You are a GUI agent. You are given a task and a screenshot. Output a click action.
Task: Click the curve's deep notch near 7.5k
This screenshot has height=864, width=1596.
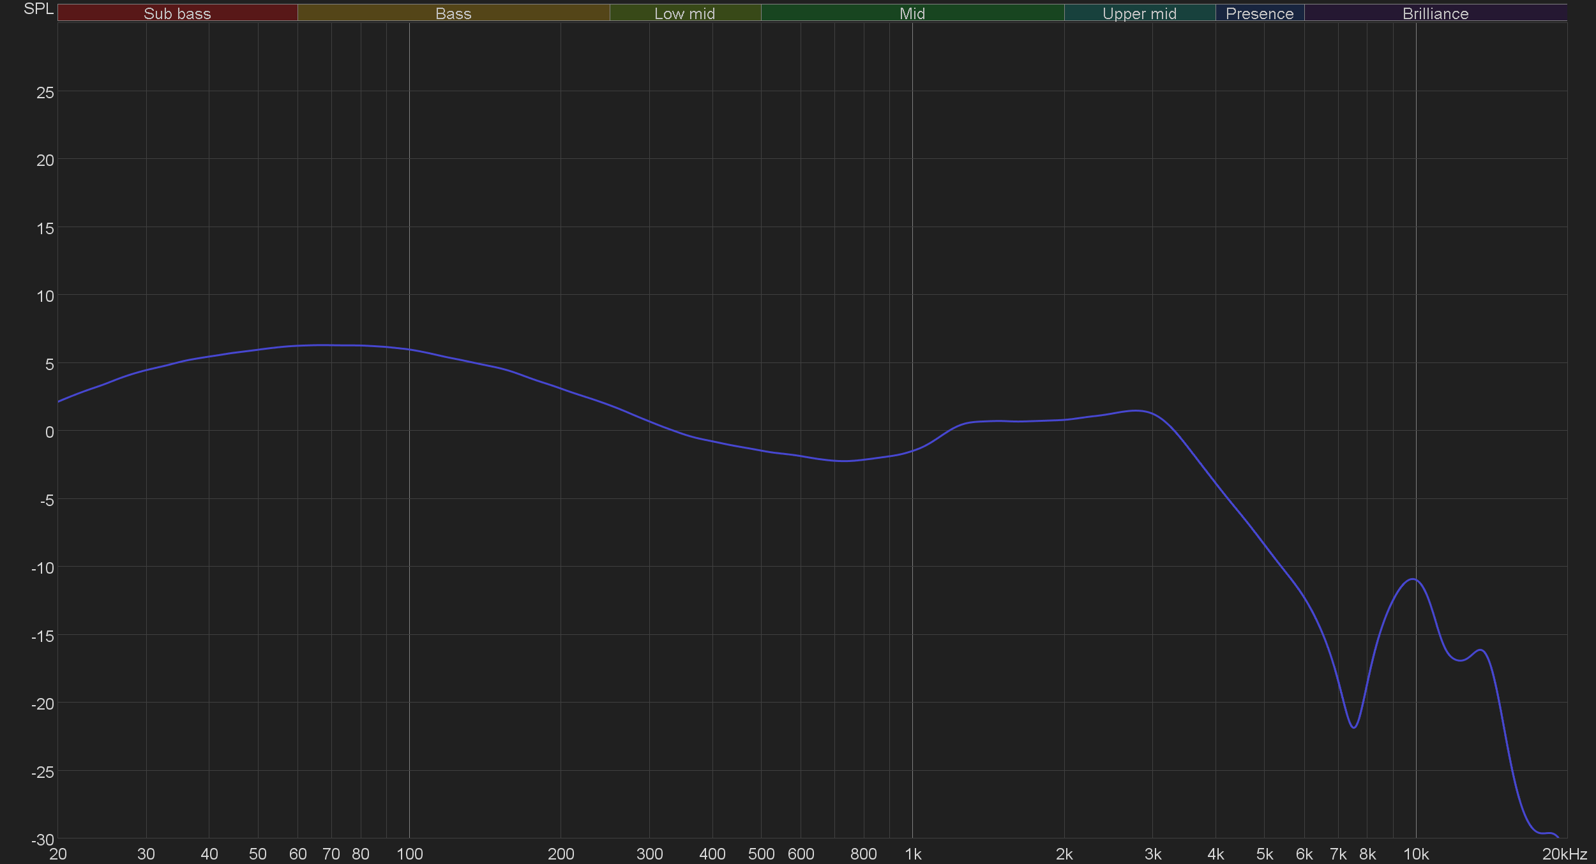(1353, 727)
